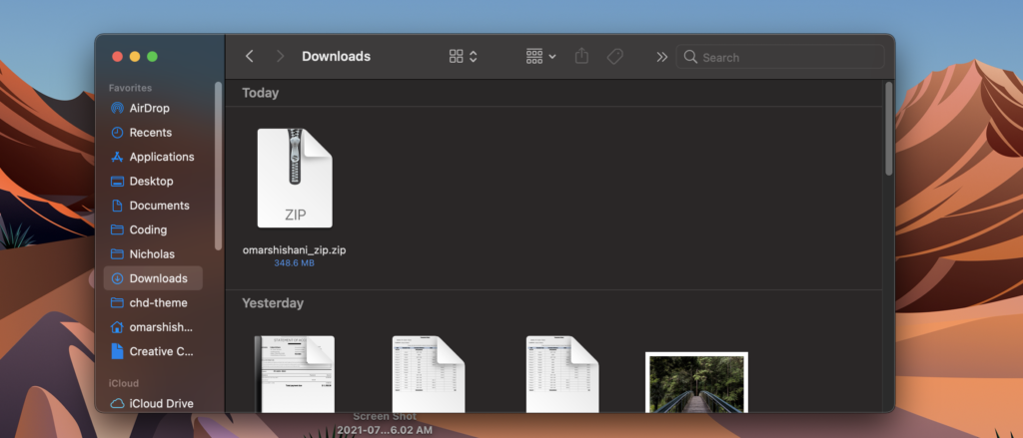Open chd-theme folder in sidebar
1023x438 pixels.
coord(153,302)
